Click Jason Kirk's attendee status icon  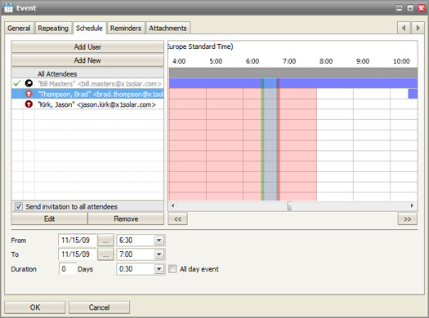click(29, 104)
